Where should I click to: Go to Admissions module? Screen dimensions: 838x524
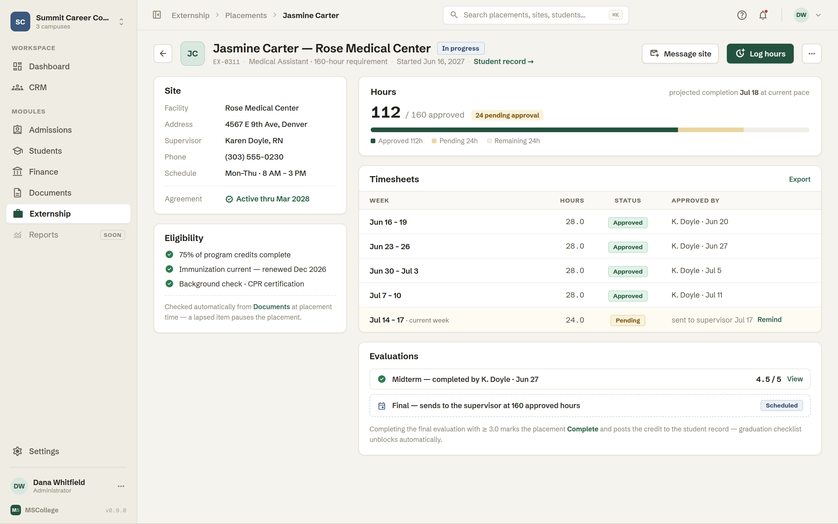coord(68,130)
